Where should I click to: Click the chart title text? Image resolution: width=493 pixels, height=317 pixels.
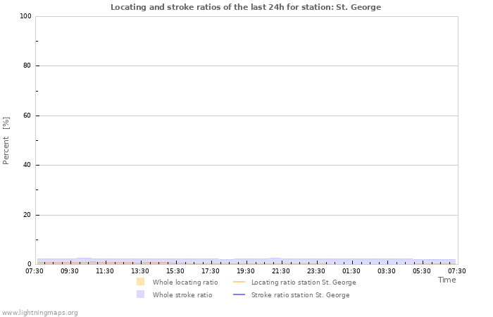tap(246, 7)
